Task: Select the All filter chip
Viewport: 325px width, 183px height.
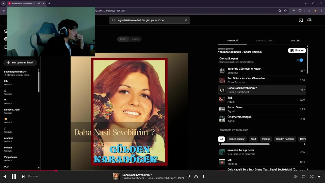Action: (221, 139)
